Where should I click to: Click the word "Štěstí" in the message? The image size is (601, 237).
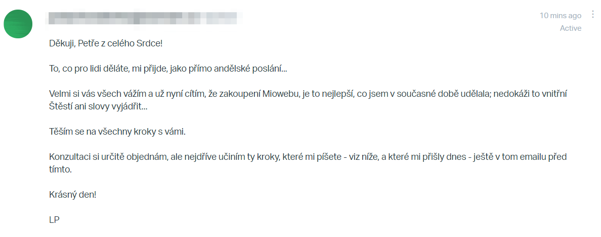coord(61,107)
